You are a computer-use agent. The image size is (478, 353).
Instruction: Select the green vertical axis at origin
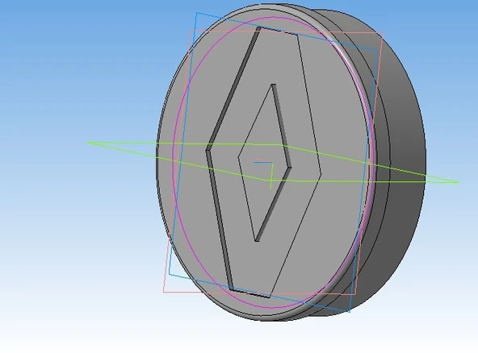click(271, 176)
